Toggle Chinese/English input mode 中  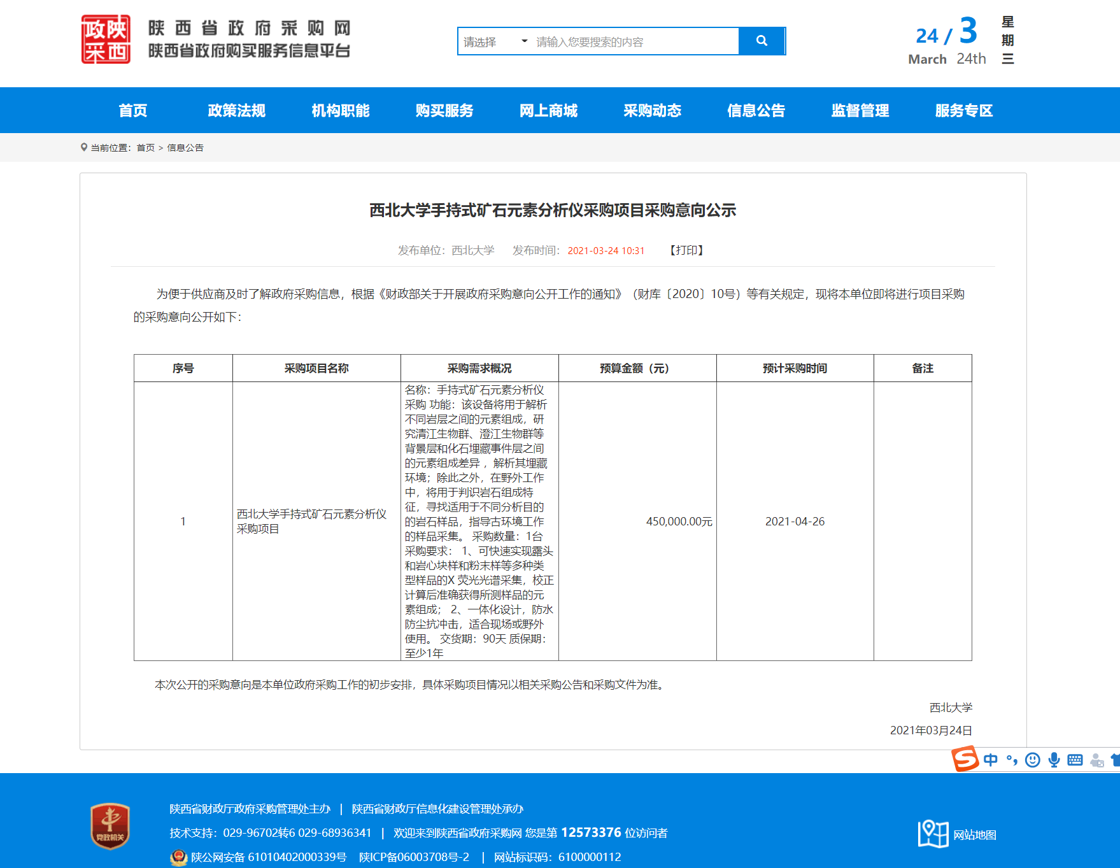click(x=991, y=760)
